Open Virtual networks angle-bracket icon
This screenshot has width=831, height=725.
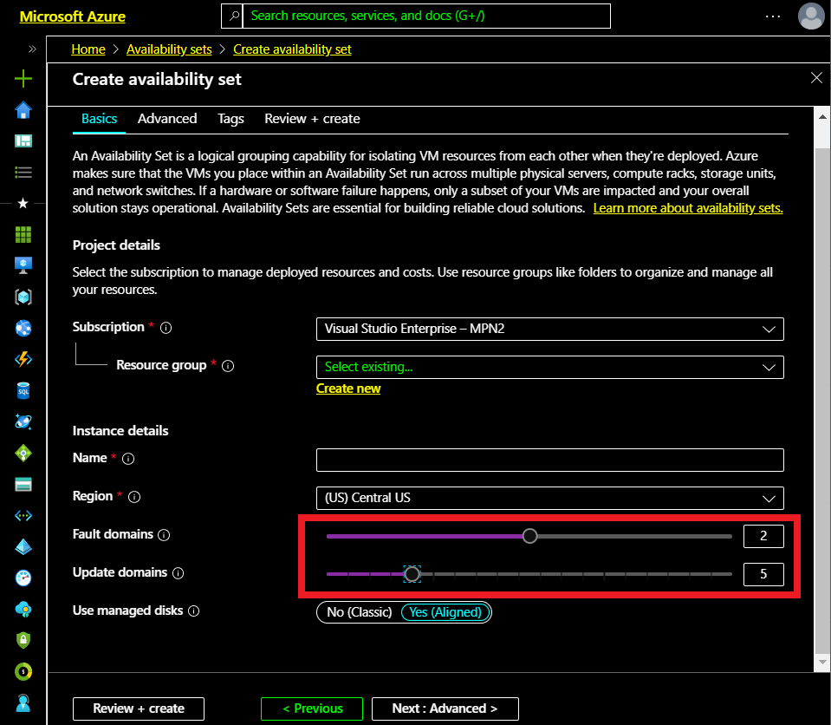(x=23, y=515)
